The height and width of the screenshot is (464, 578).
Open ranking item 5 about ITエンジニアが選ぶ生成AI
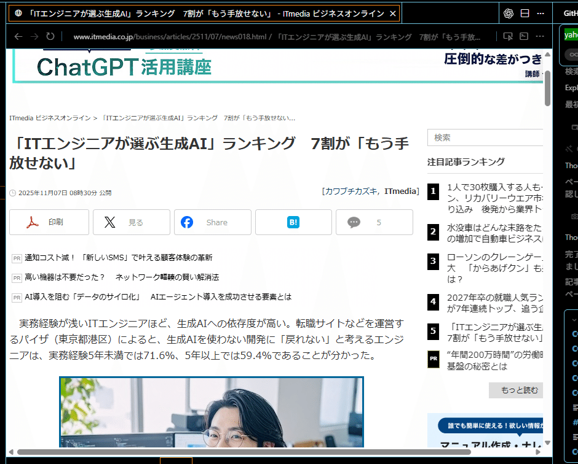click(495, 332)
